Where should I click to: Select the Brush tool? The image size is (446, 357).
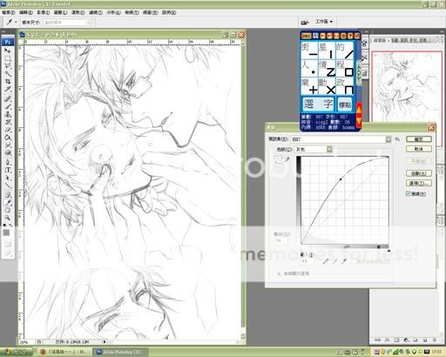(x=8, y=106)
